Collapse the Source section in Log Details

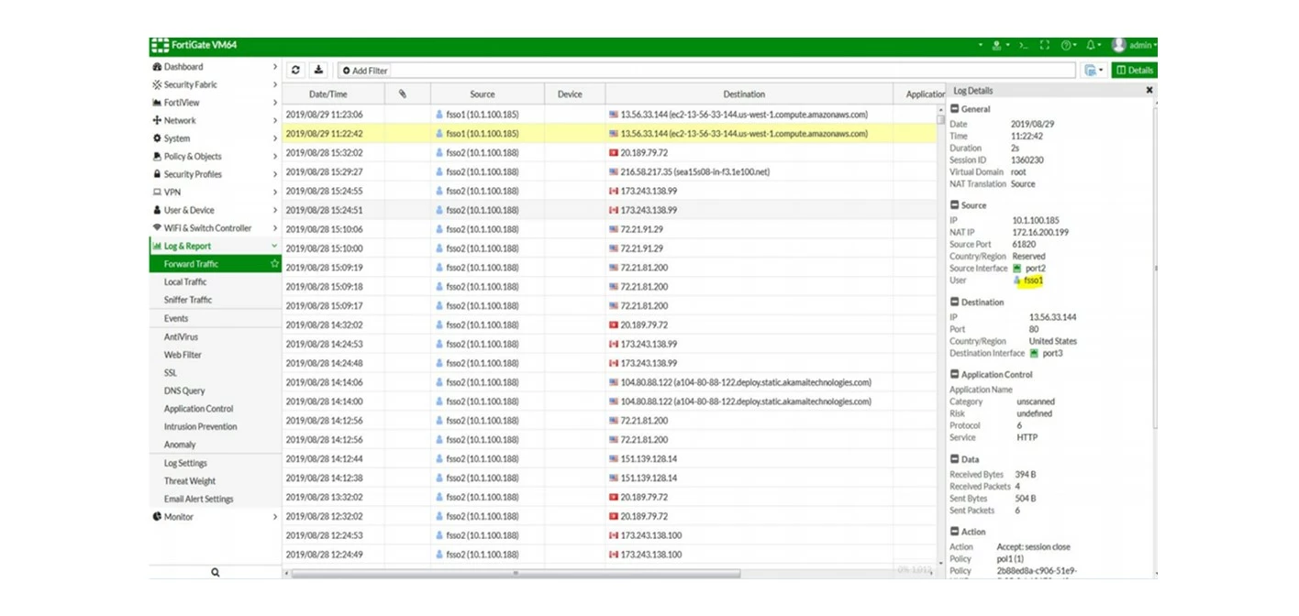[954, 205]
